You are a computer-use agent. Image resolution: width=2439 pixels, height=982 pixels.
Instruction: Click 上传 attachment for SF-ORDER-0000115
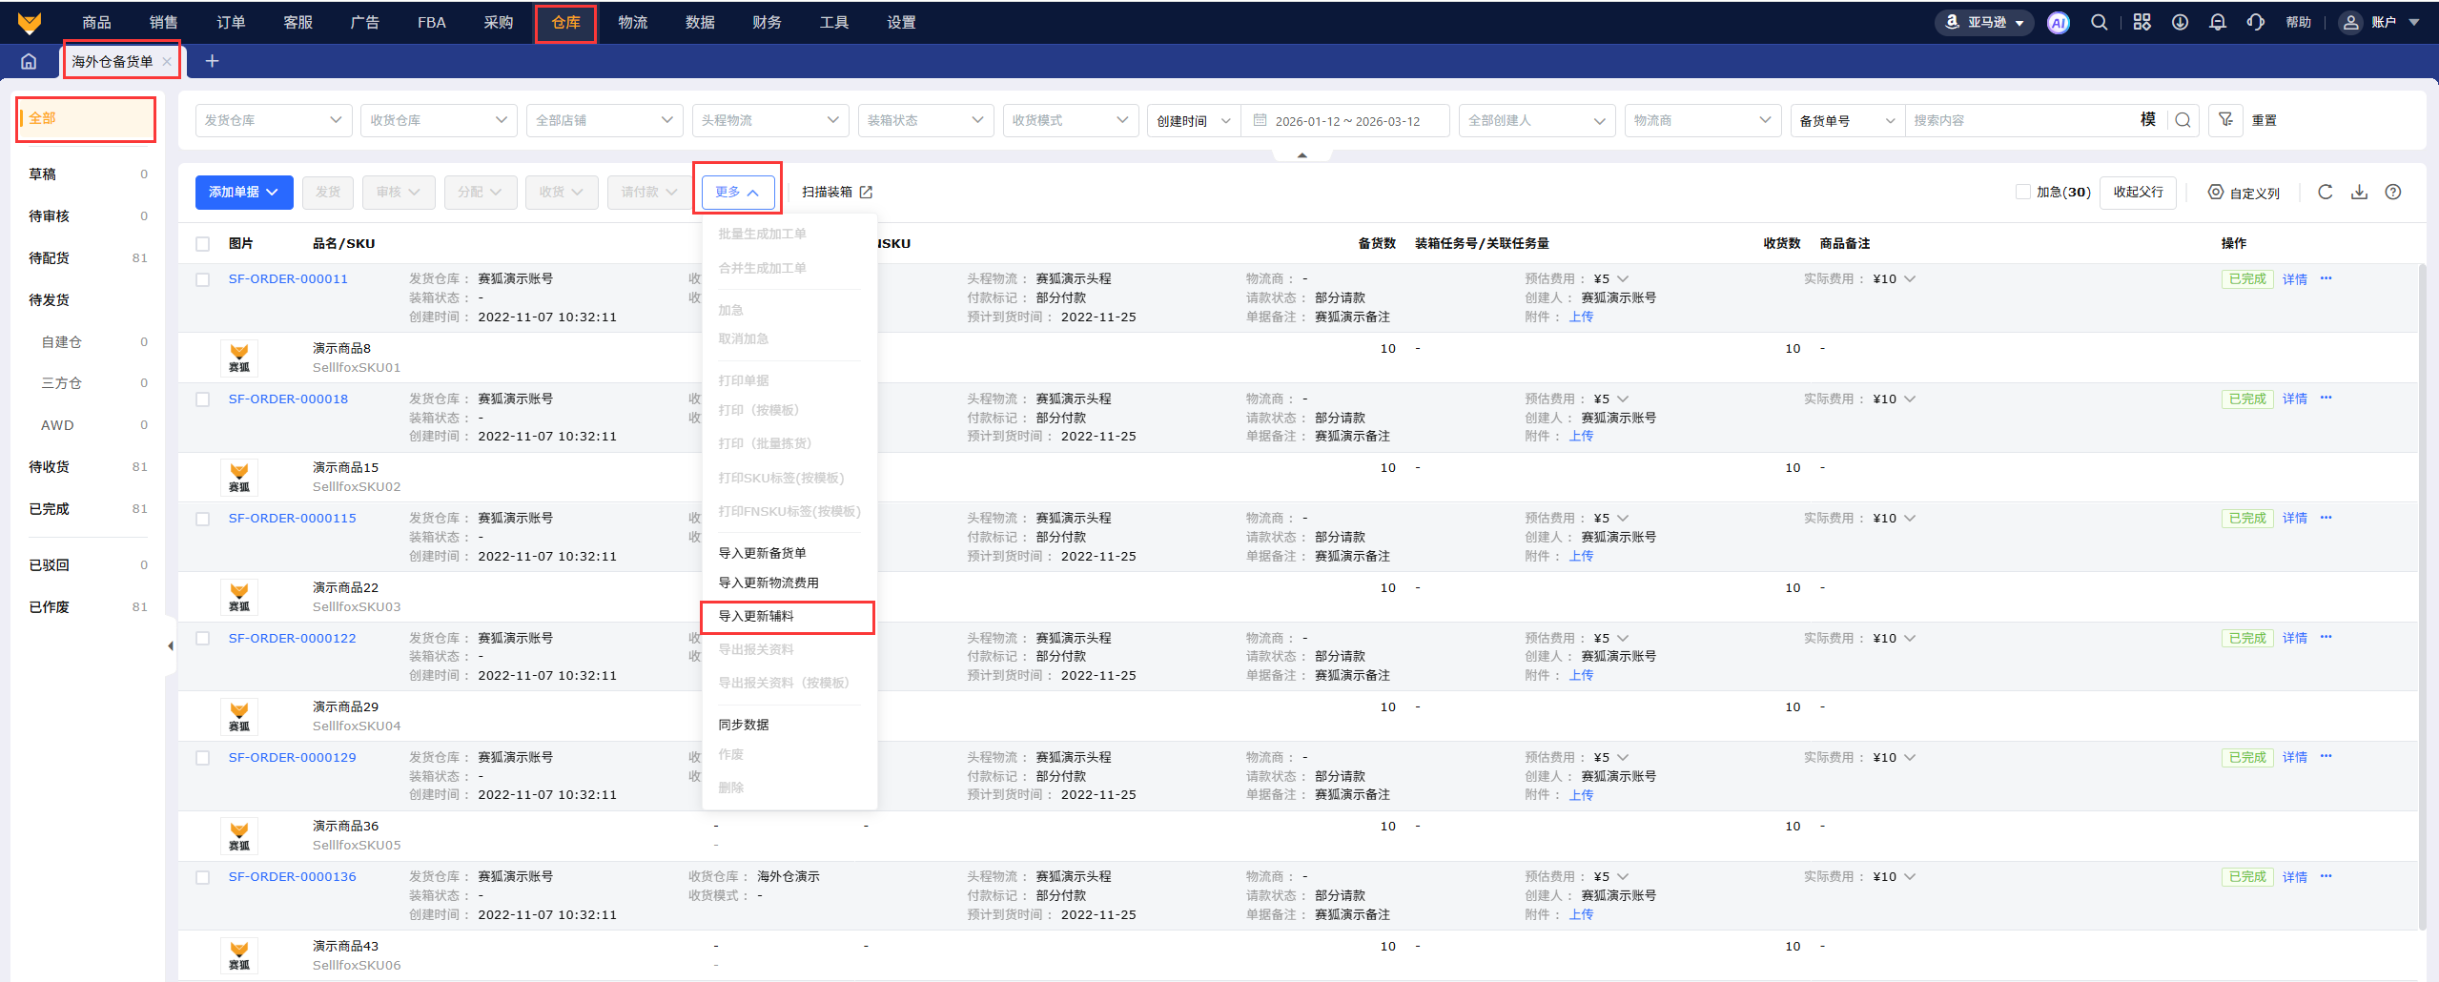point(1581,556)
